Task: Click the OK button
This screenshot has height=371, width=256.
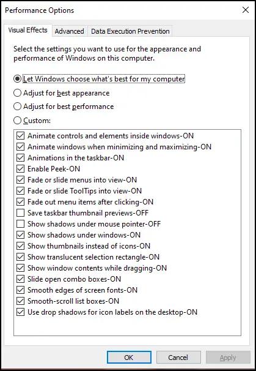Action: tap(129, 358)
